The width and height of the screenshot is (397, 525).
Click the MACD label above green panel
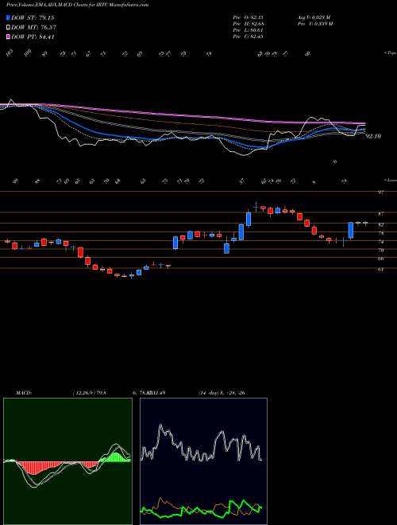23,392
